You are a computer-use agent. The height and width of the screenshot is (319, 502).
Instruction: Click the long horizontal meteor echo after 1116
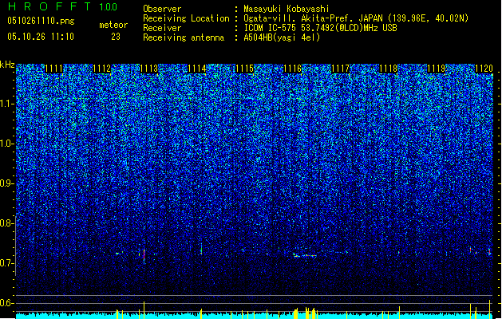coord(305,255)
